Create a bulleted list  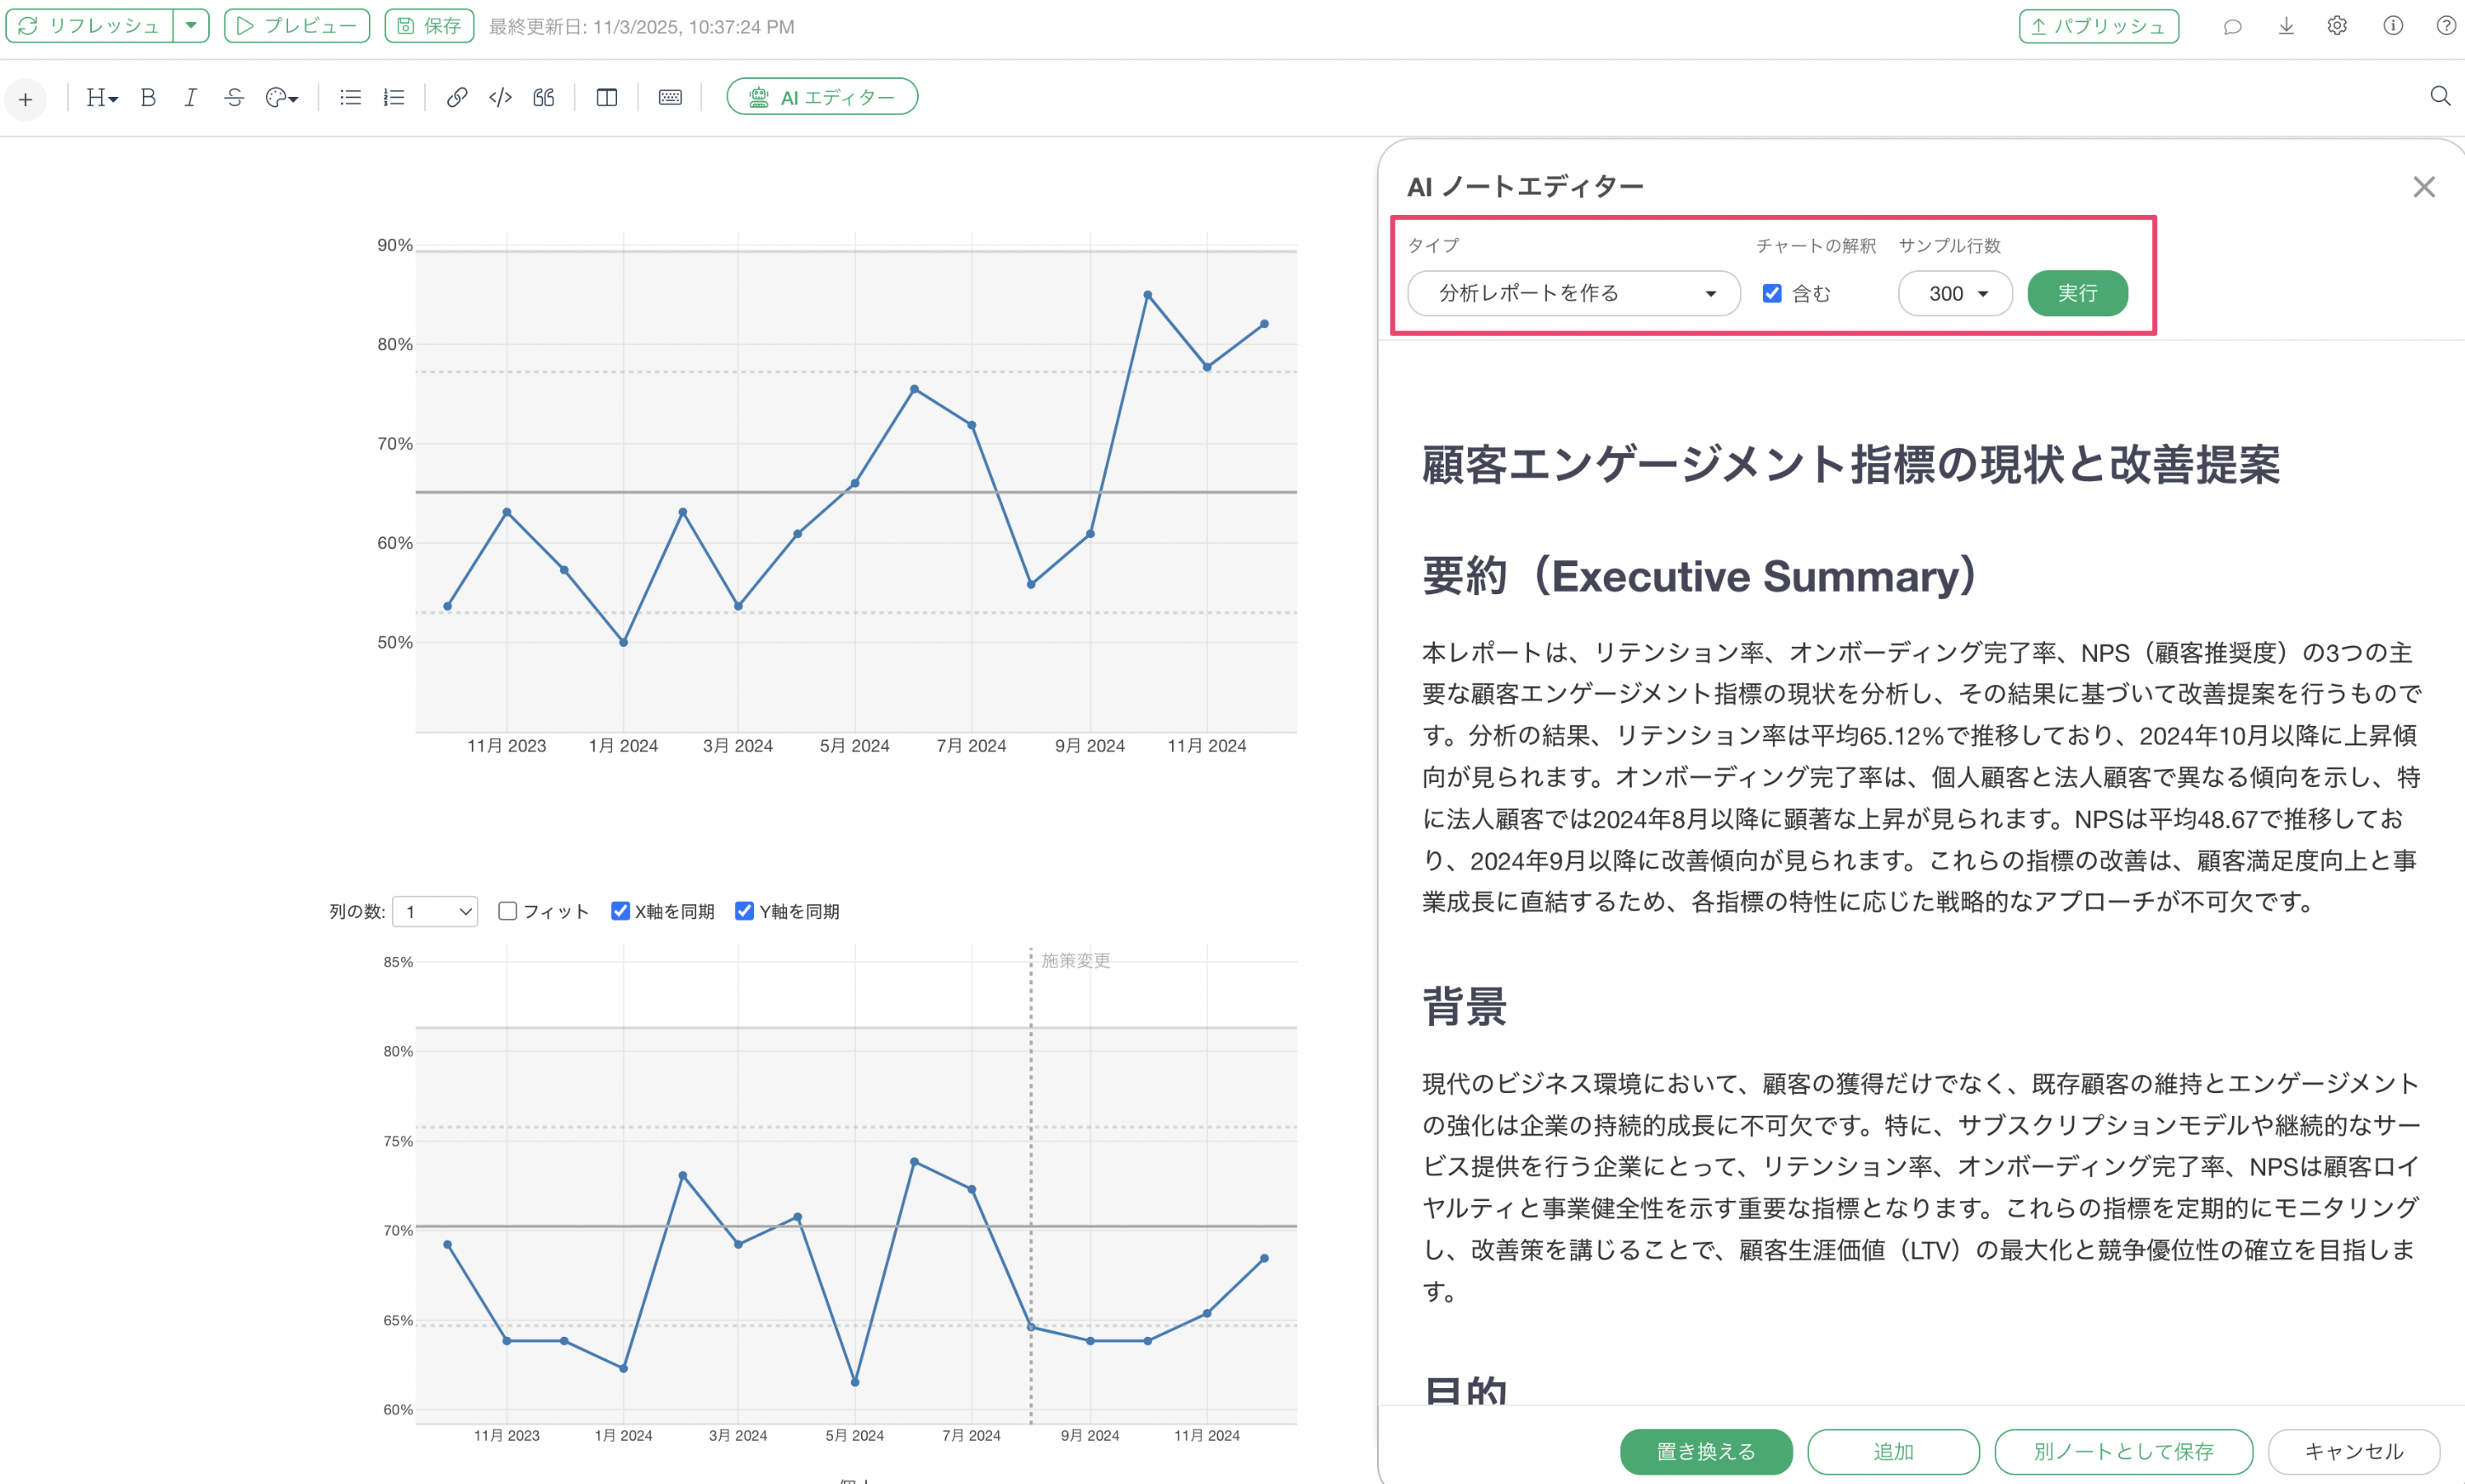point(350,97)
